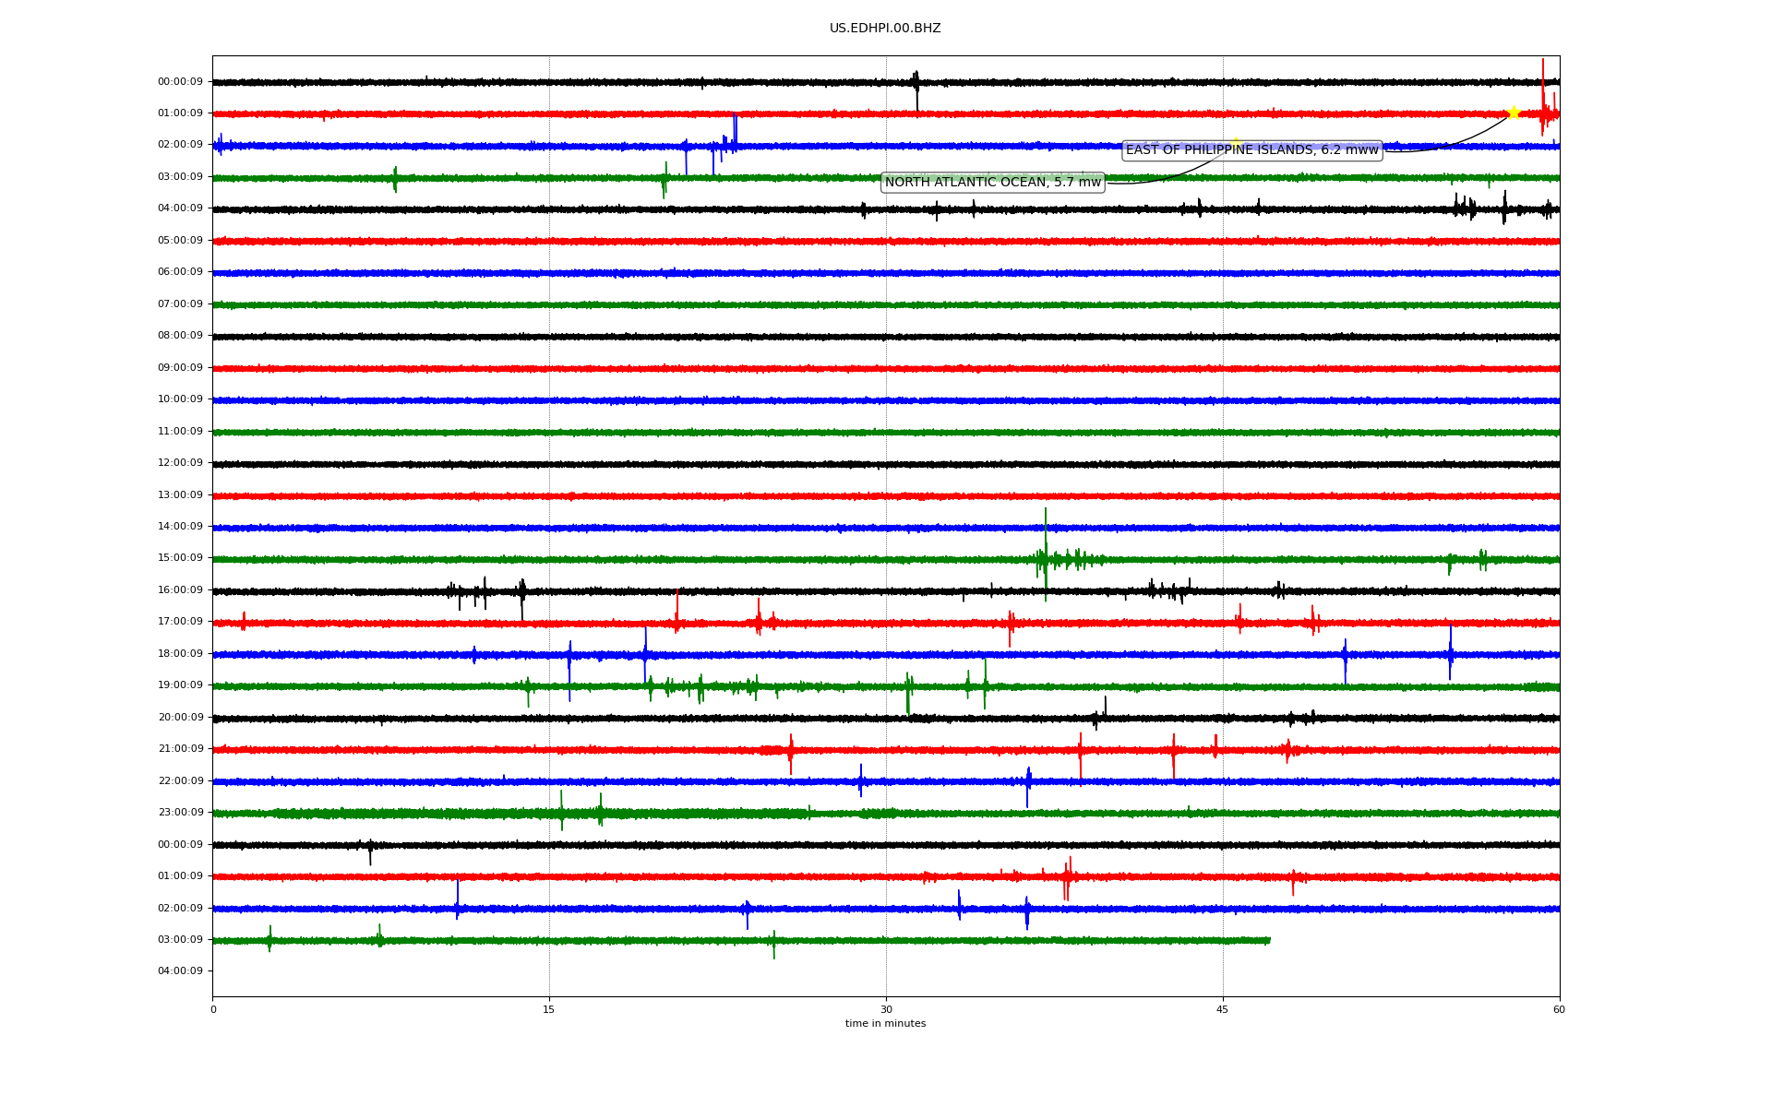Click the 16:00:09 row label
1772x1107 pixels.
click(180, 590)
